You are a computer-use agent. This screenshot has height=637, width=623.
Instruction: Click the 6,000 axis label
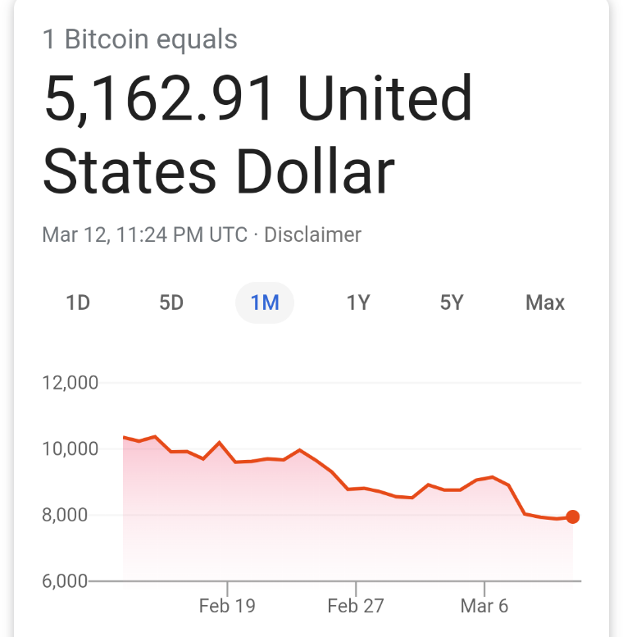pyautogui.click(x=65, y=581)
